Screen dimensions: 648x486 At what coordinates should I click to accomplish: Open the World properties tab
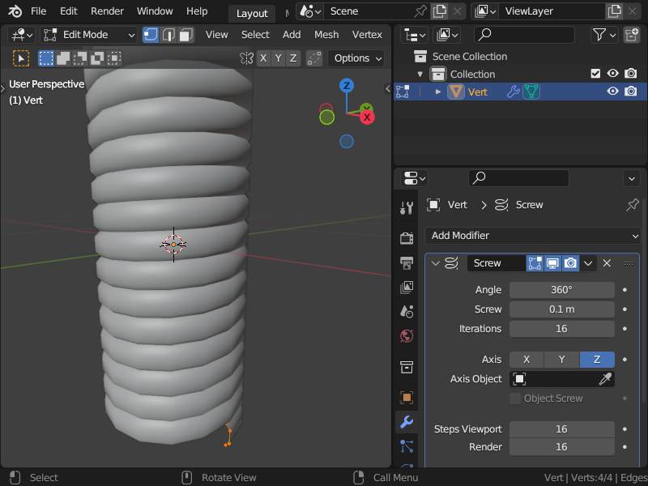pos(407,336)
